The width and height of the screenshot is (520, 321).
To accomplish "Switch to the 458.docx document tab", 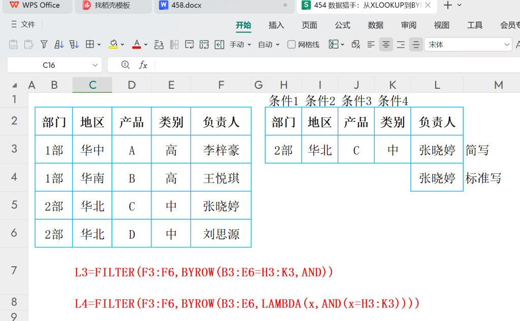I will click(x=224, y=6).
